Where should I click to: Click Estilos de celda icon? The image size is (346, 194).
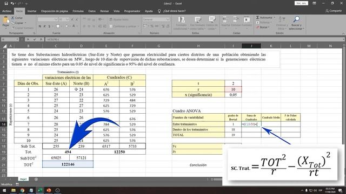click(212, 19)
